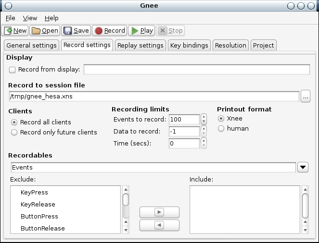The width and height of the screenshot is (319, 243).
Task: Start recording with the Record button
Action: [x=110, y=31]
